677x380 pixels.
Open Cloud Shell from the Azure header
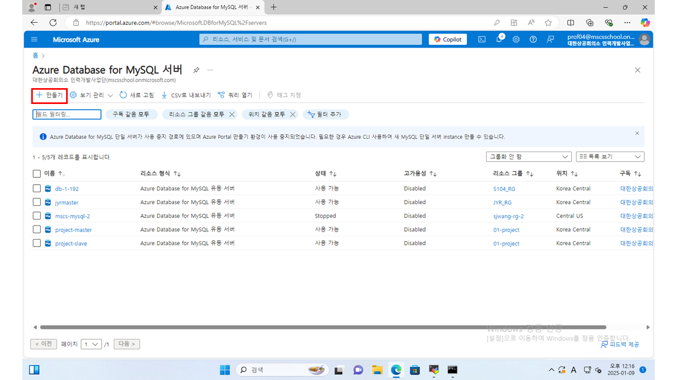tap(482, 40)
